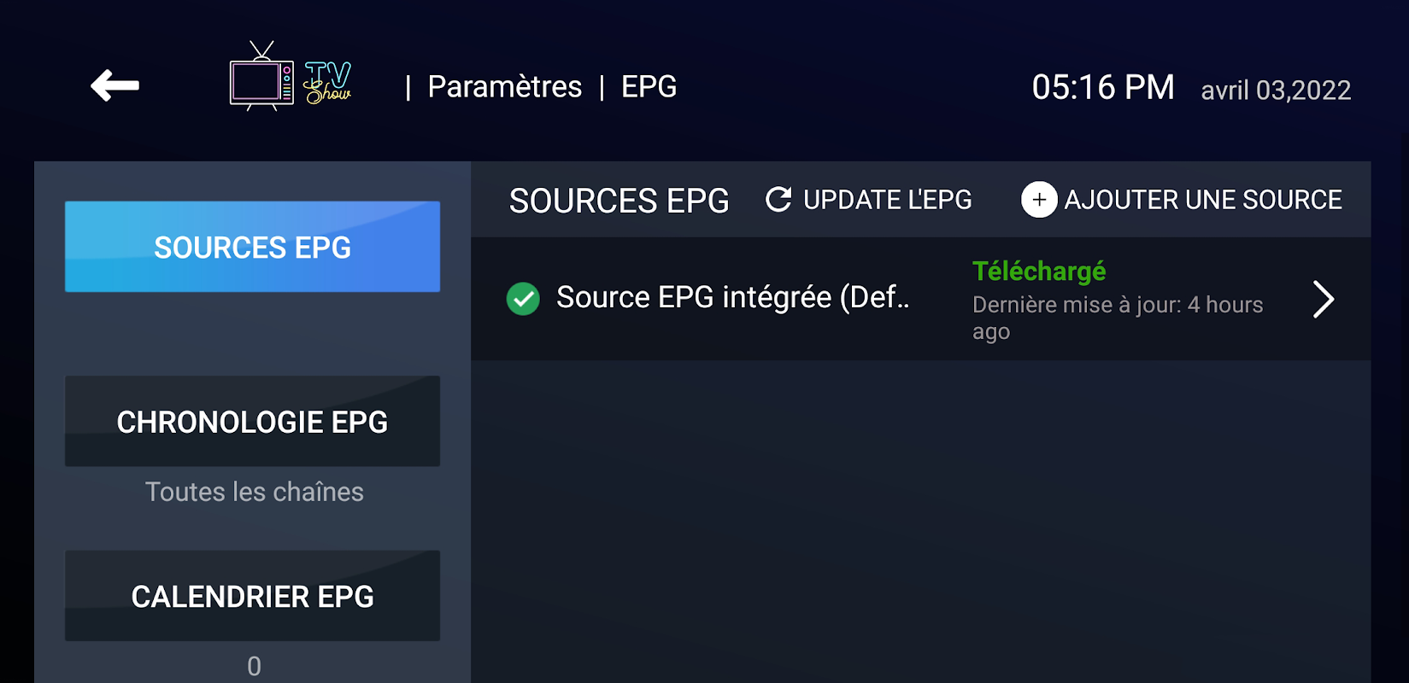1409x683 pixels.
Task: Click the refresh icon beside UPDATE L'EPG
Action: coord(778,200)
